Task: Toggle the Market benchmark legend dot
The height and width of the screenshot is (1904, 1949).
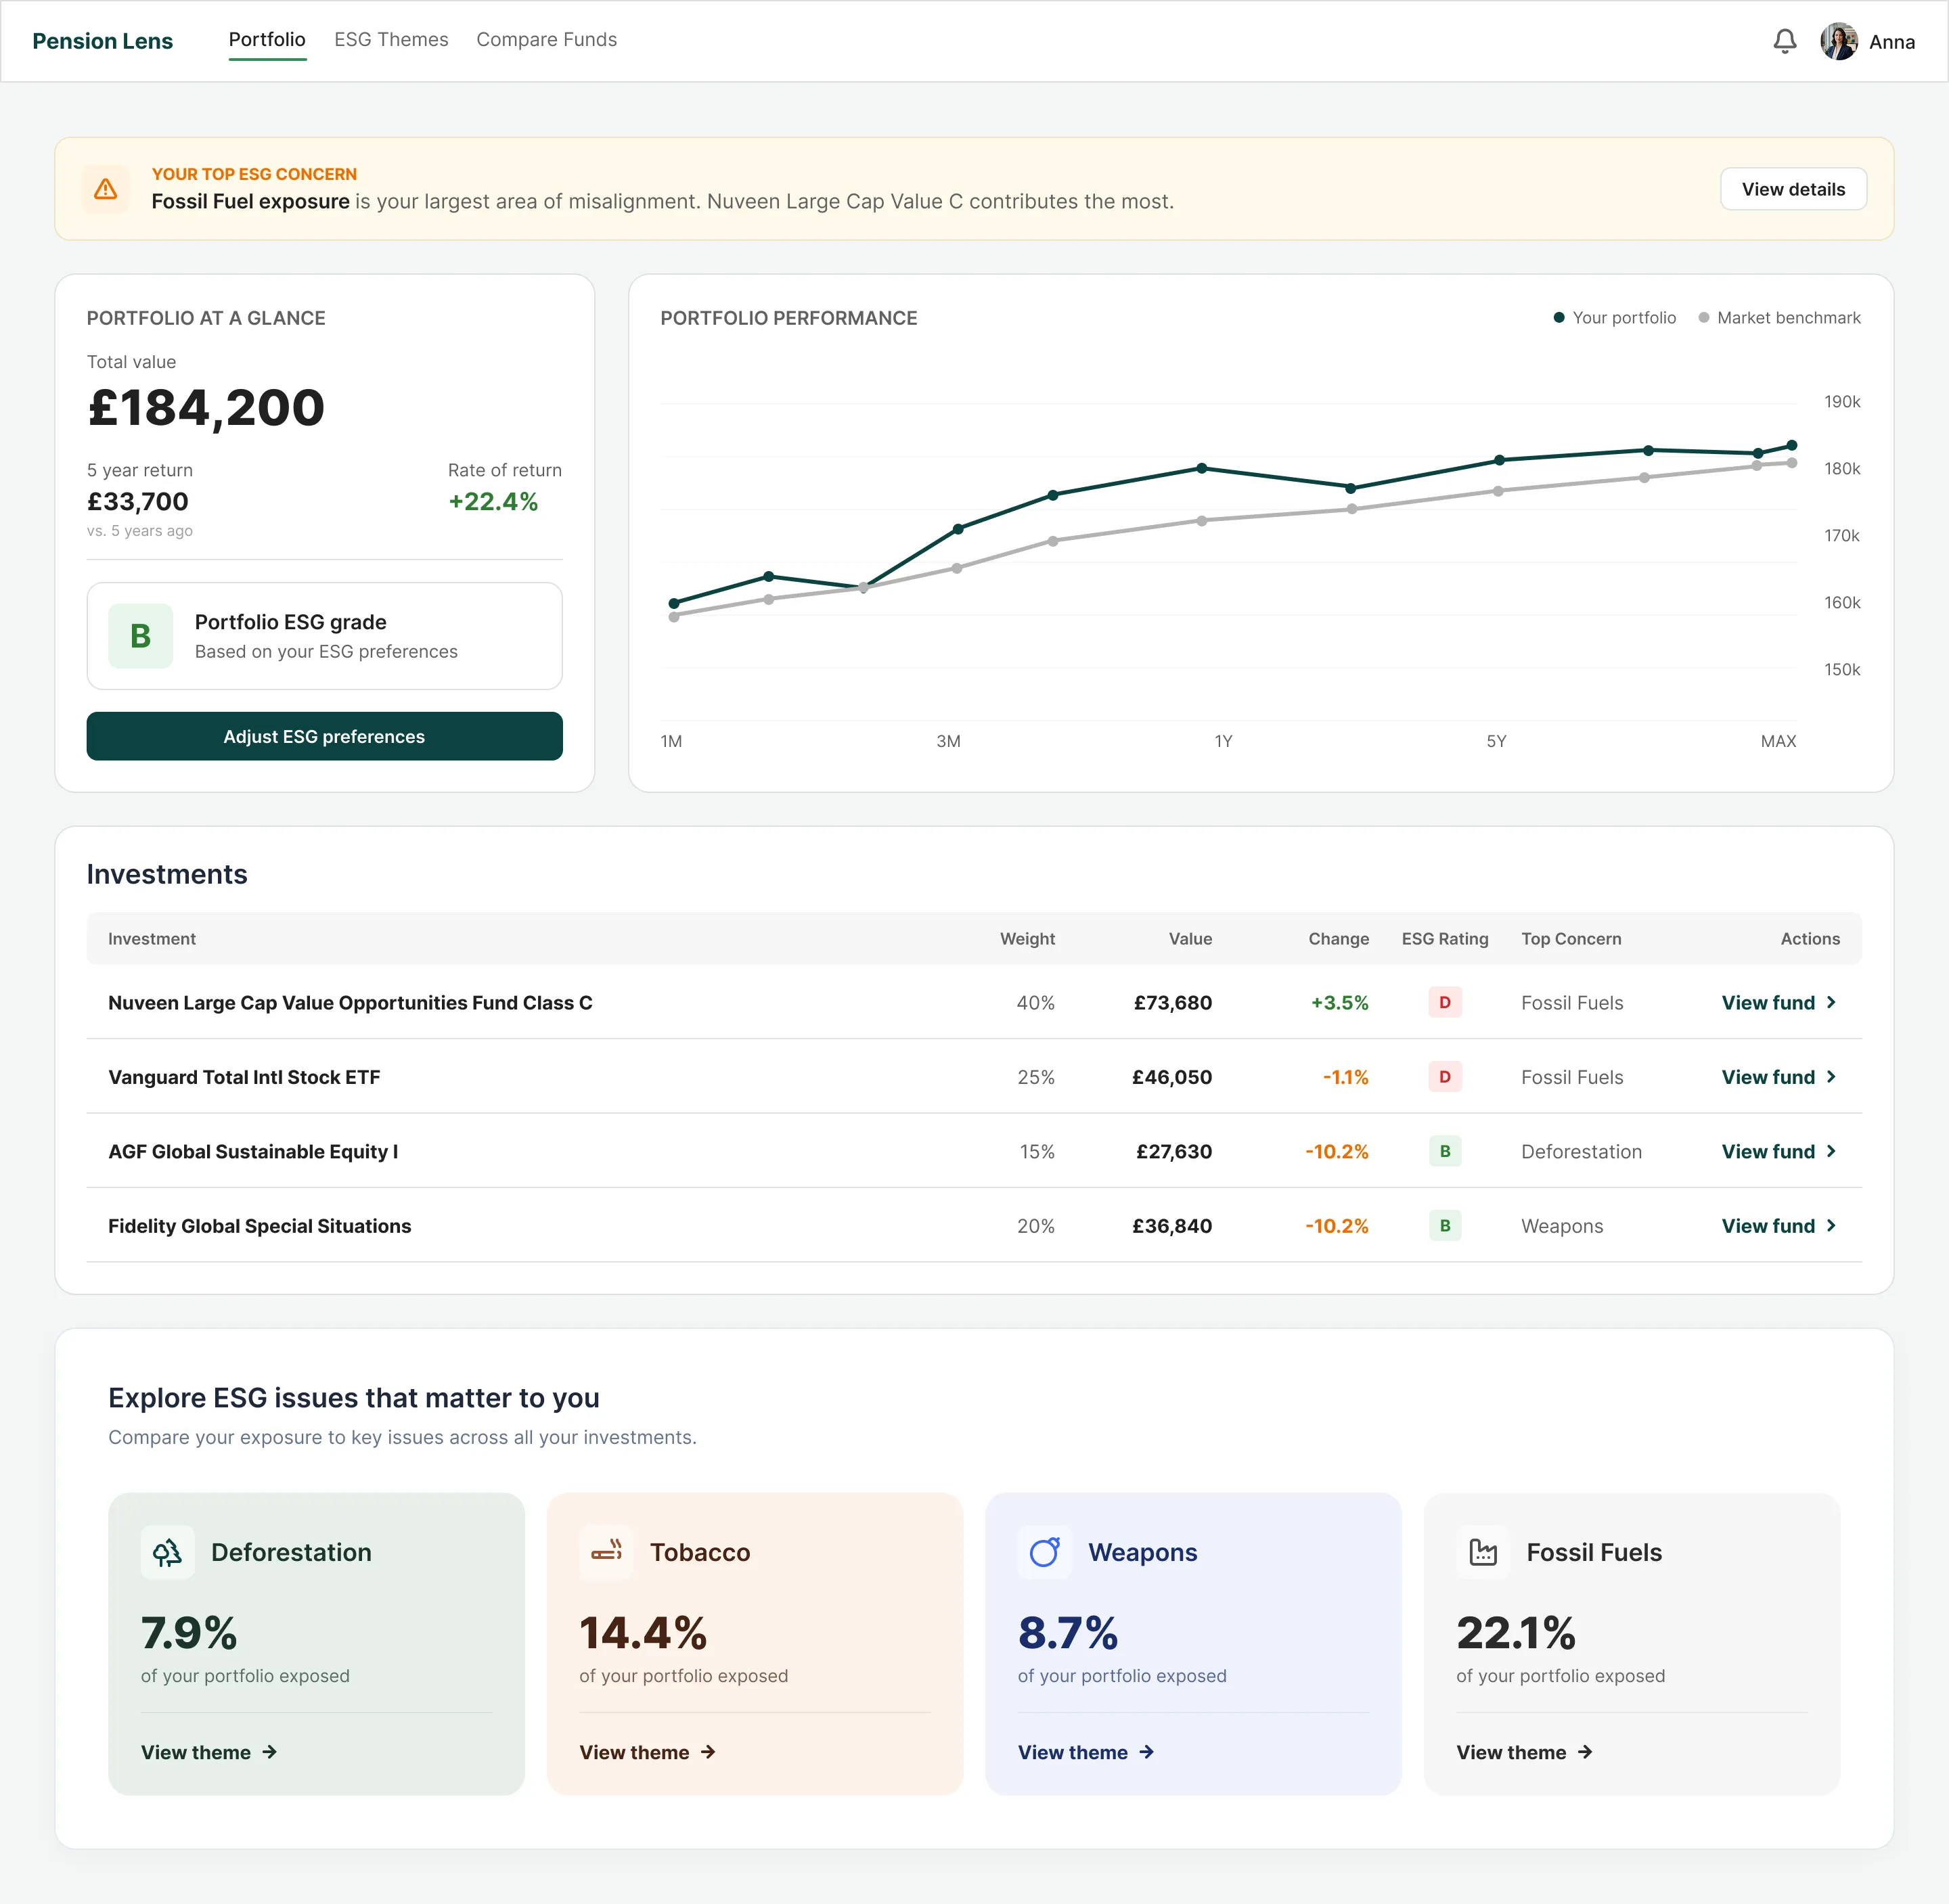Action: pyautogui.click(x=1703, y=318)
